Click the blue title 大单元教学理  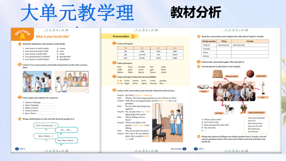[x=77, y=12]
